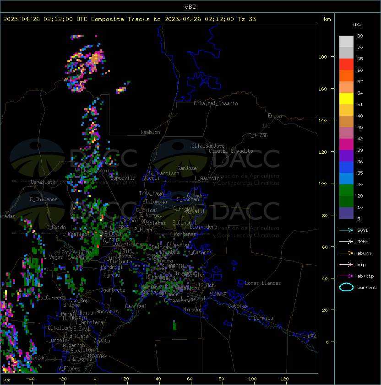Click the 'Tulumaya' place label
This screenshot has height=385, width=381.
click(156, 202)
